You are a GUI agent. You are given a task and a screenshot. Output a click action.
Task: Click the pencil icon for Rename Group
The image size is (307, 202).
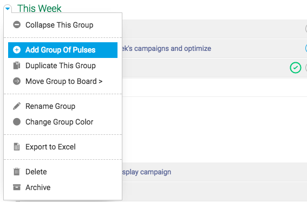point(17,106)
